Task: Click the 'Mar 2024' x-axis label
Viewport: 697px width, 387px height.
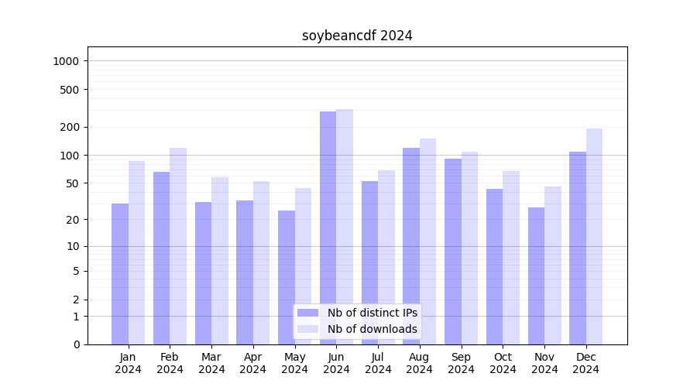Action: click(x=211, y=363)
